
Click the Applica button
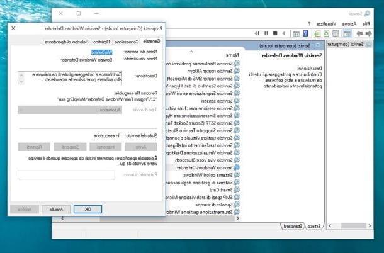pos(25,210)
